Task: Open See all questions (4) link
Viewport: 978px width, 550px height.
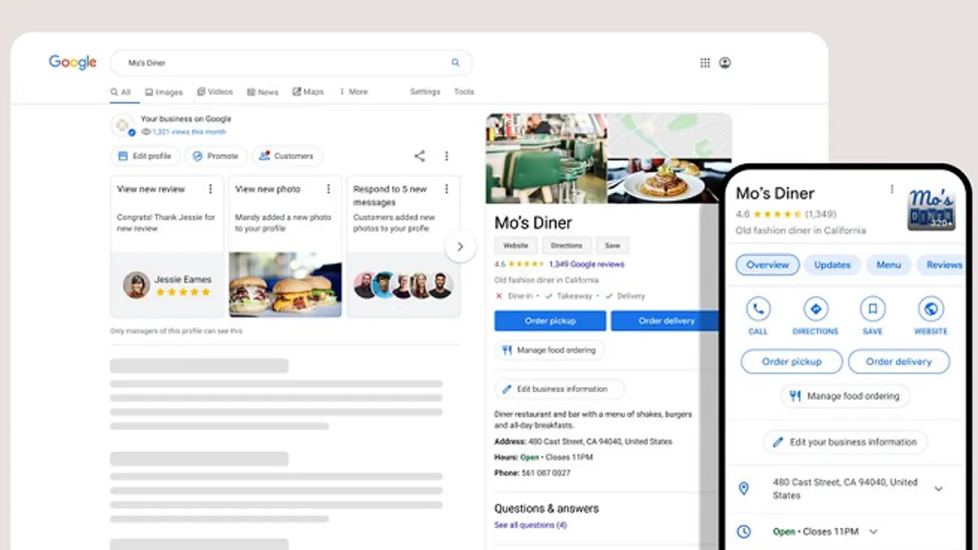Action: [x=531, y=526]
